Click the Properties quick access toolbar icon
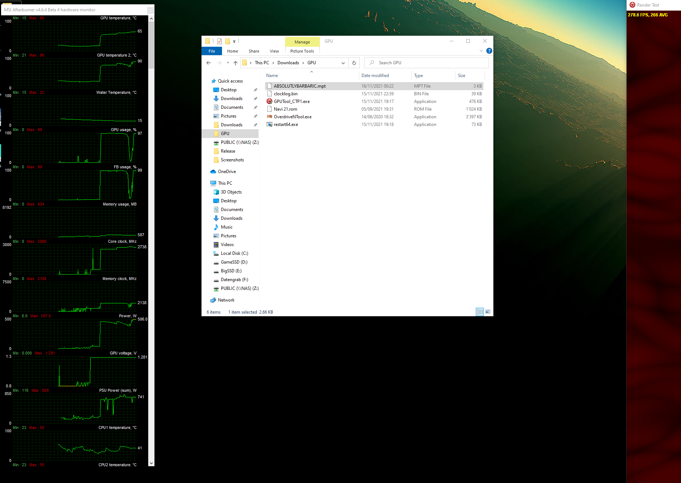Screen dimensions: 681x483 point(219,41)
